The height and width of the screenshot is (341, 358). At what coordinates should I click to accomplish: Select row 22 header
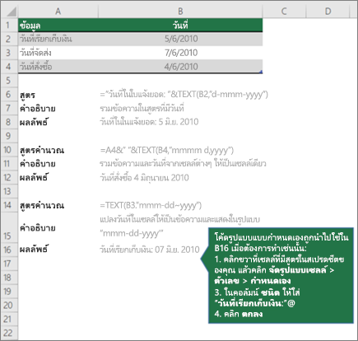coord(9,333)
